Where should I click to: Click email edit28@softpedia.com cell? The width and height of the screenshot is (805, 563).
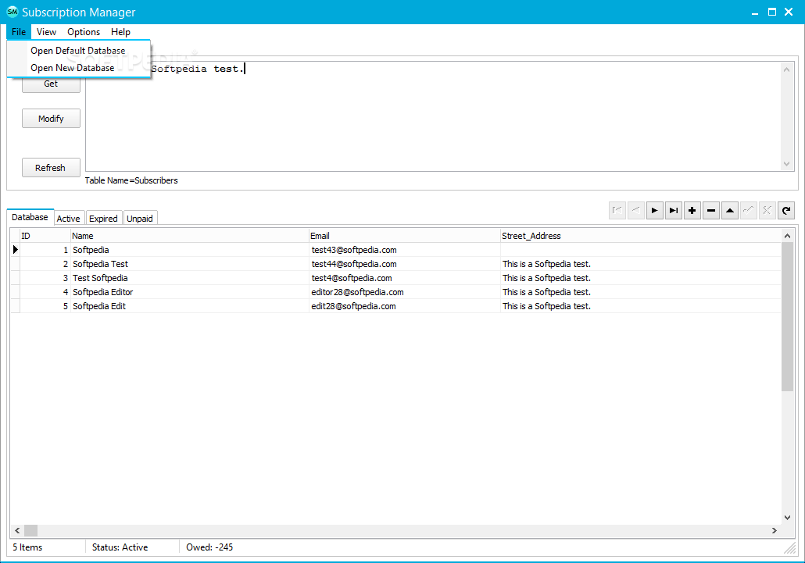click(404, 306)
